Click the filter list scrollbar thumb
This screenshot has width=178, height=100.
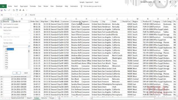point(29,51)
